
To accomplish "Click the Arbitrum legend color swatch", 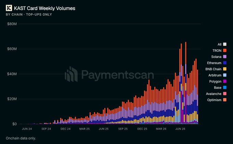I will [x=225, y=75].
